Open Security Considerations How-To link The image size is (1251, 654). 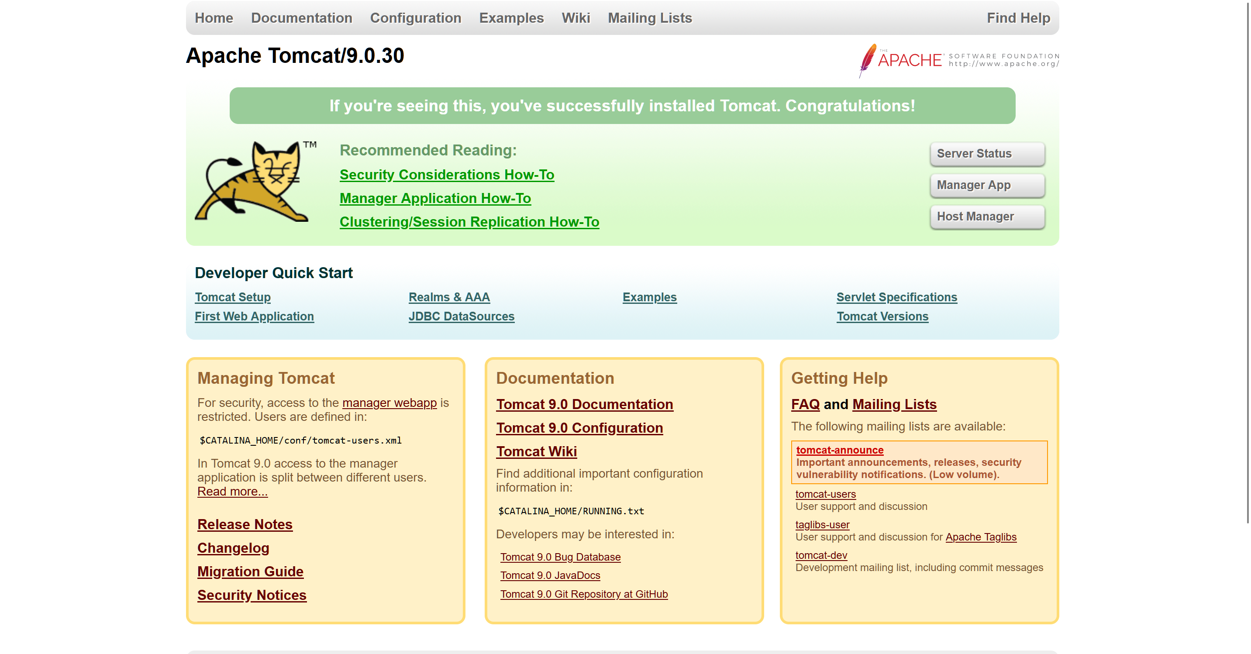click(447, 175)
